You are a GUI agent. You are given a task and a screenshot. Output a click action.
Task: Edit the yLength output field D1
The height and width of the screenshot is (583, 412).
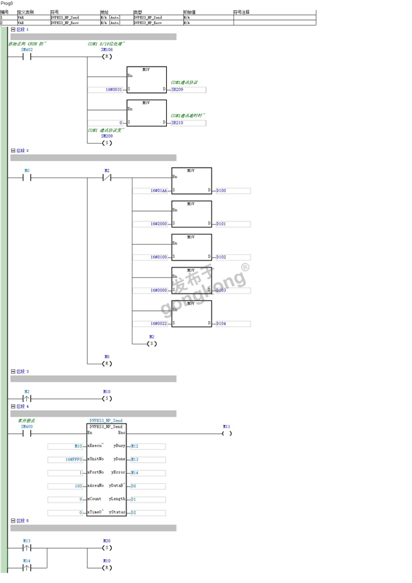(148, 499)
